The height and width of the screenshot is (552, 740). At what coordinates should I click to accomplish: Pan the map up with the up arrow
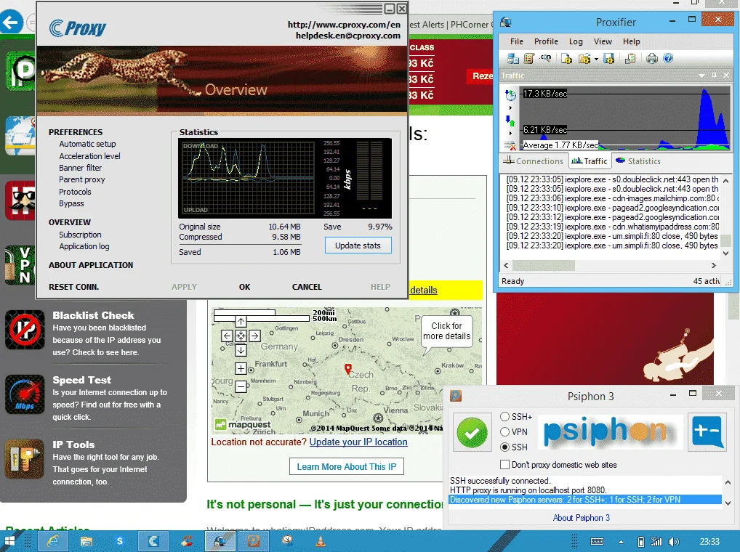241,322
